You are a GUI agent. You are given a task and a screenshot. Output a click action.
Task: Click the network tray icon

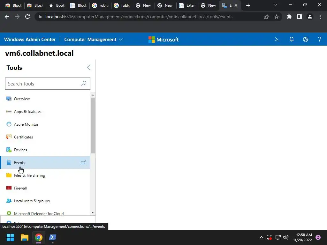[x=278, y=237]
